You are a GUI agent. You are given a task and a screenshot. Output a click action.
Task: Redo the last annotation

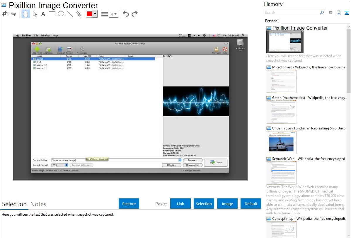134,14
